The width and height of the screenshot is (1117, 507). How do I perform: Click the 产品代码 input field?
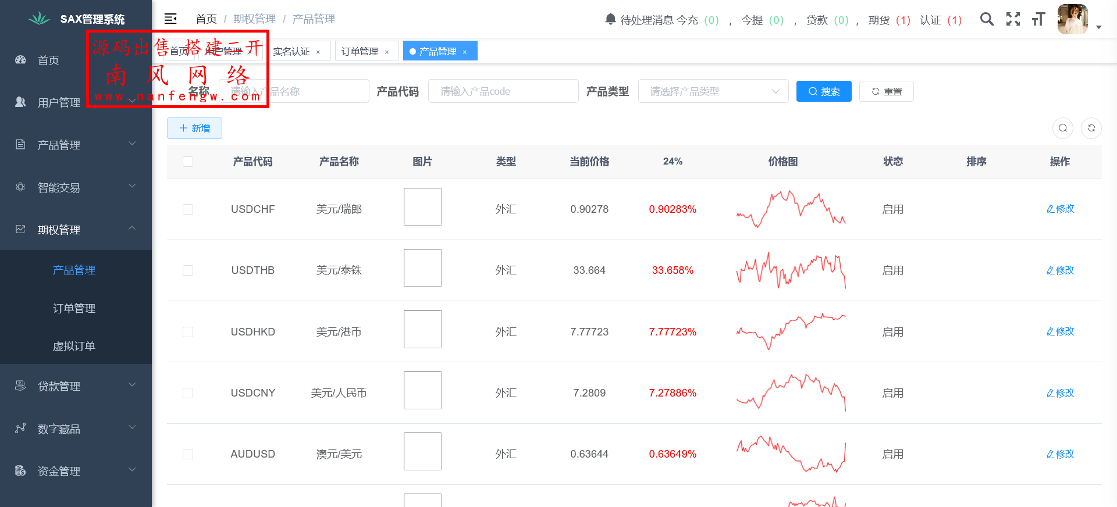[503, 91]
